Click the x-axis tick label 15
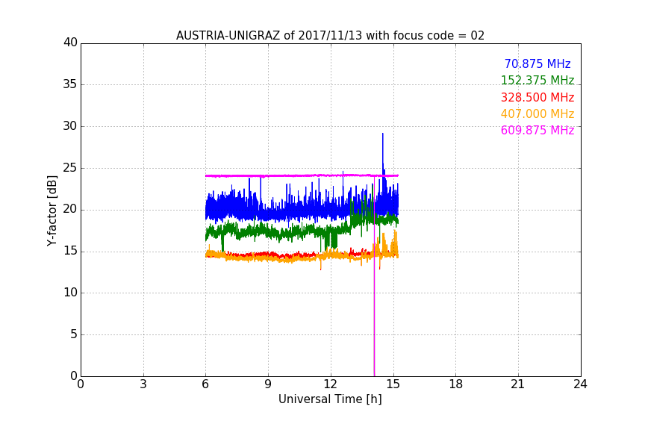 click(x=393, y=384)
